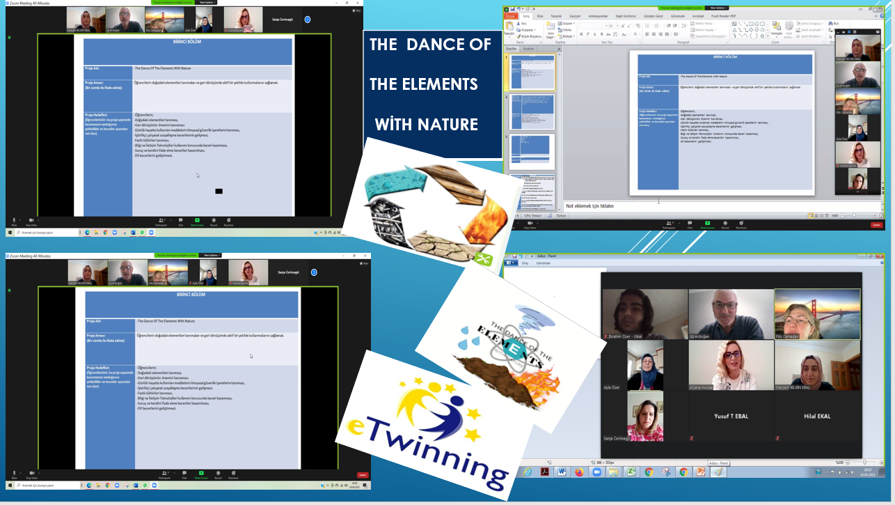Image resolution: width=895 pixels, height=505 pixels.
Task: Open Reactions in top-left Zoom window
Action: (229, 222)
